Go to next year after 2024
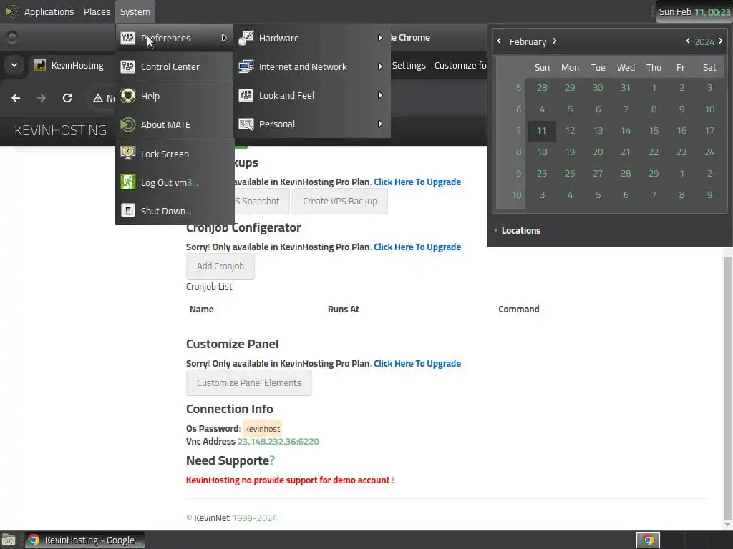Image resolution: width=733 pixels, height=549 pixels. pos(721,41)
